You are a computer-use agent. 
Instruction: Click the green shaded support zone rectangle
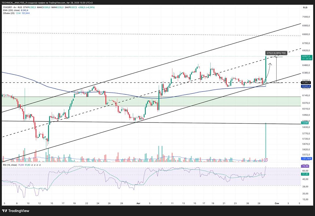(151, 101)
